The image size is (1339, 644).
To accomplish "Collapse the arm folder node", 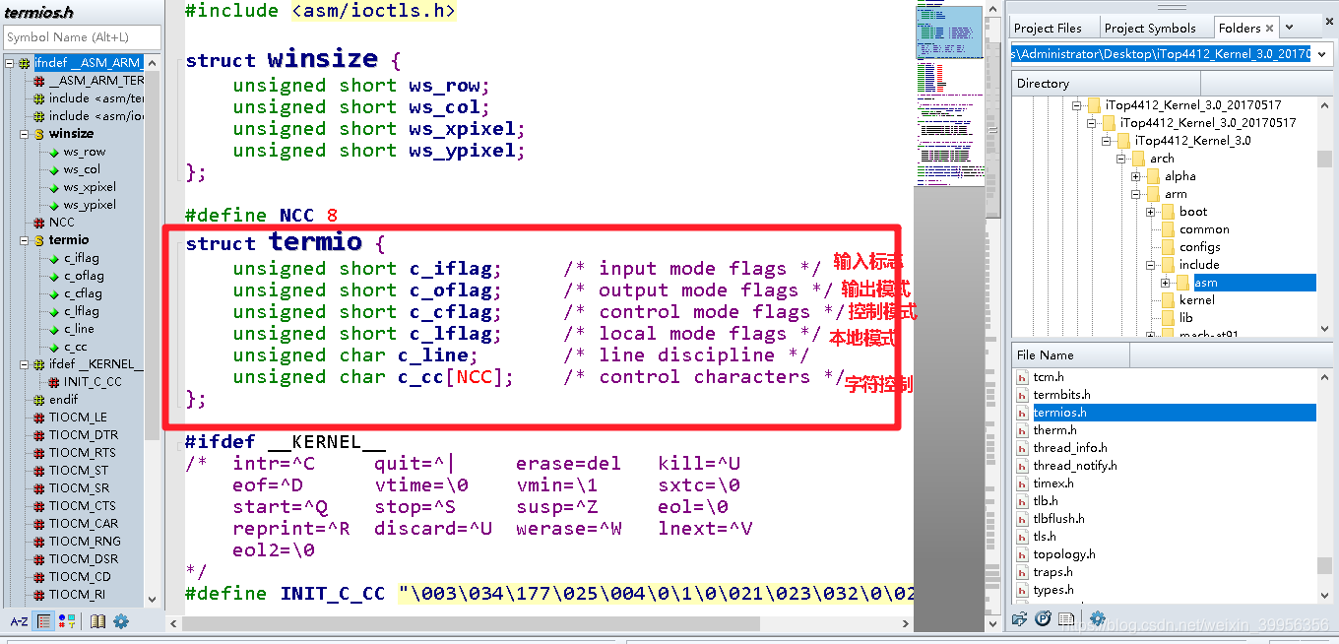I will click(1135, 194).
